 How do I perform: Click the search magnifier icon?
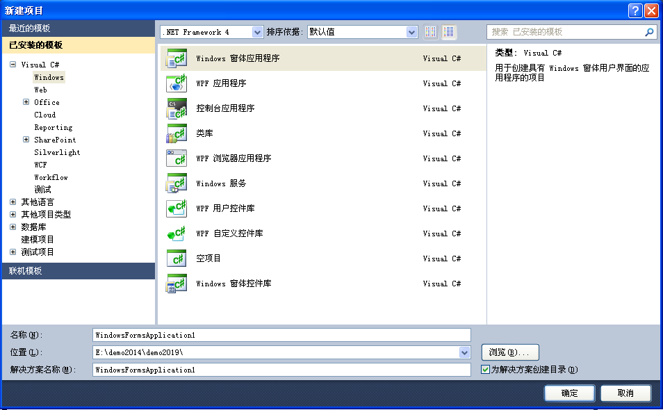coord(649,32)
